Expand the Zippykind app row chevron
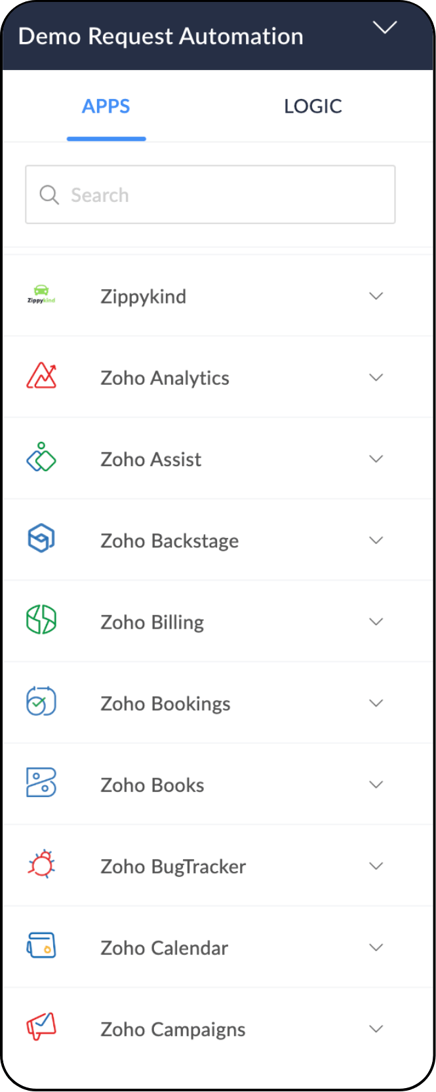Image resolution: width=436 pixels, height=1092 pixels. click(376, 296)
